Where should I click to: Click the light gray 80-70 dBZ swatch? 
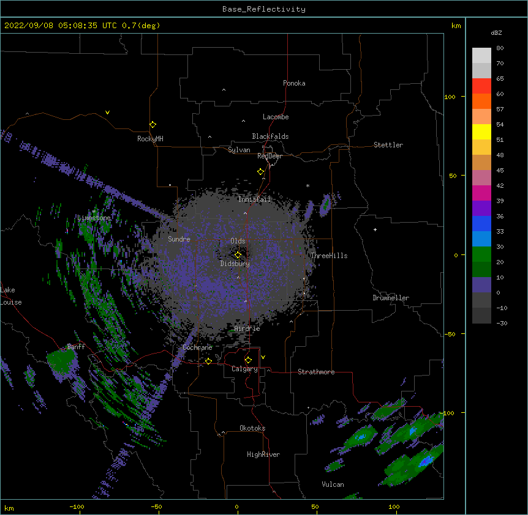(481, 55)
